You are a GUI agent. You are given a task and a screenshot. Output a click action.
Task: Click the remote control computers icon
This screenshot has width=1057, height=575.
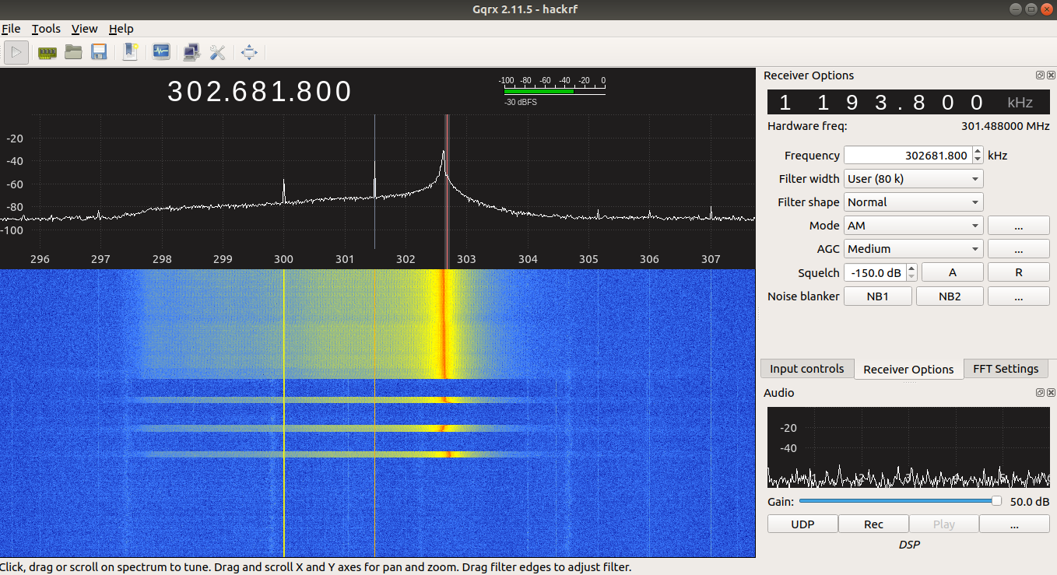click(x=191, y=52)
